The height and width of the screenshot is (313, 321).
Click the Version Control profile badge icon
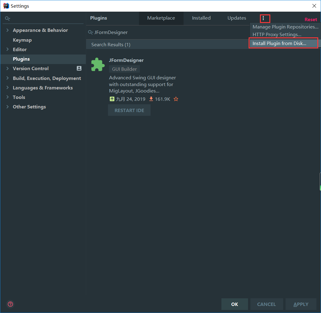click(79, 68)
